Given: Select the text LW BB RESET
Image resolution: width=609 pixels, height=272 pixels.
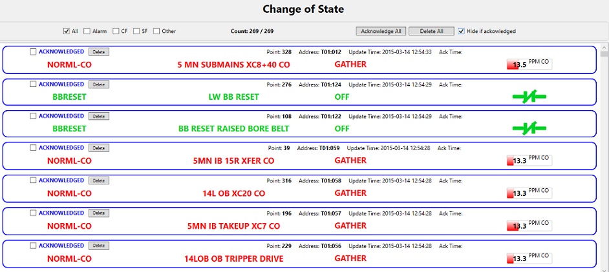Looking at the screenshot, I should pos(233,97).
